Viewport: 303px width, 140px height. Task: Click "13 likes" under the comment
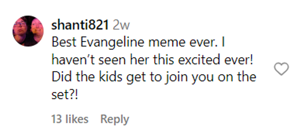(x=70, y=119)
